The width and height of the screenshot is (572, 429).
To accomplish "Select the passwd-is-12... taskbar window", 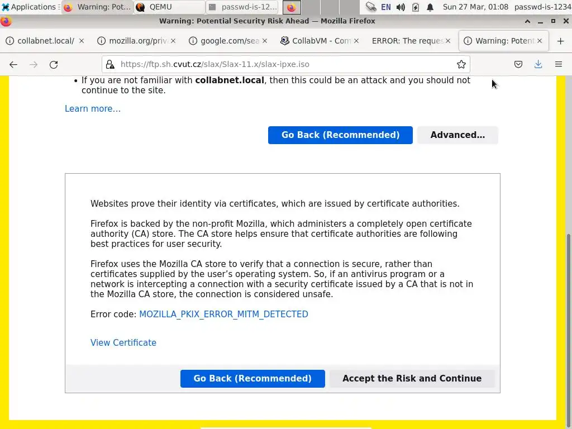I will point(242,7).
